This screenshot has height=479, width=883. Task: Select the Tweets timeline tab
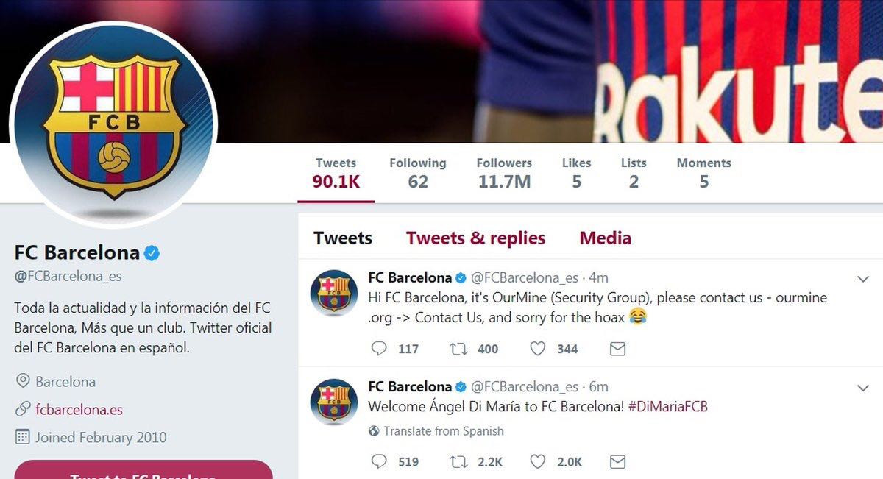[x=343, y=238]
